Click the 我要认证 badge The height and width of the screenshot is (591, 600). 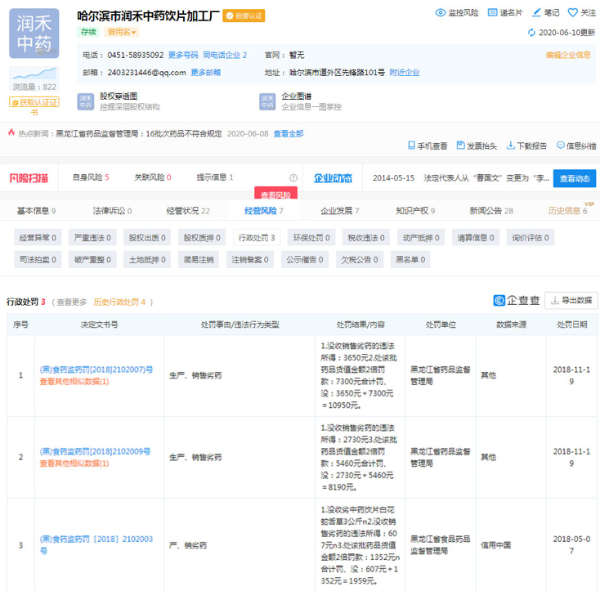tap(244, 16)
